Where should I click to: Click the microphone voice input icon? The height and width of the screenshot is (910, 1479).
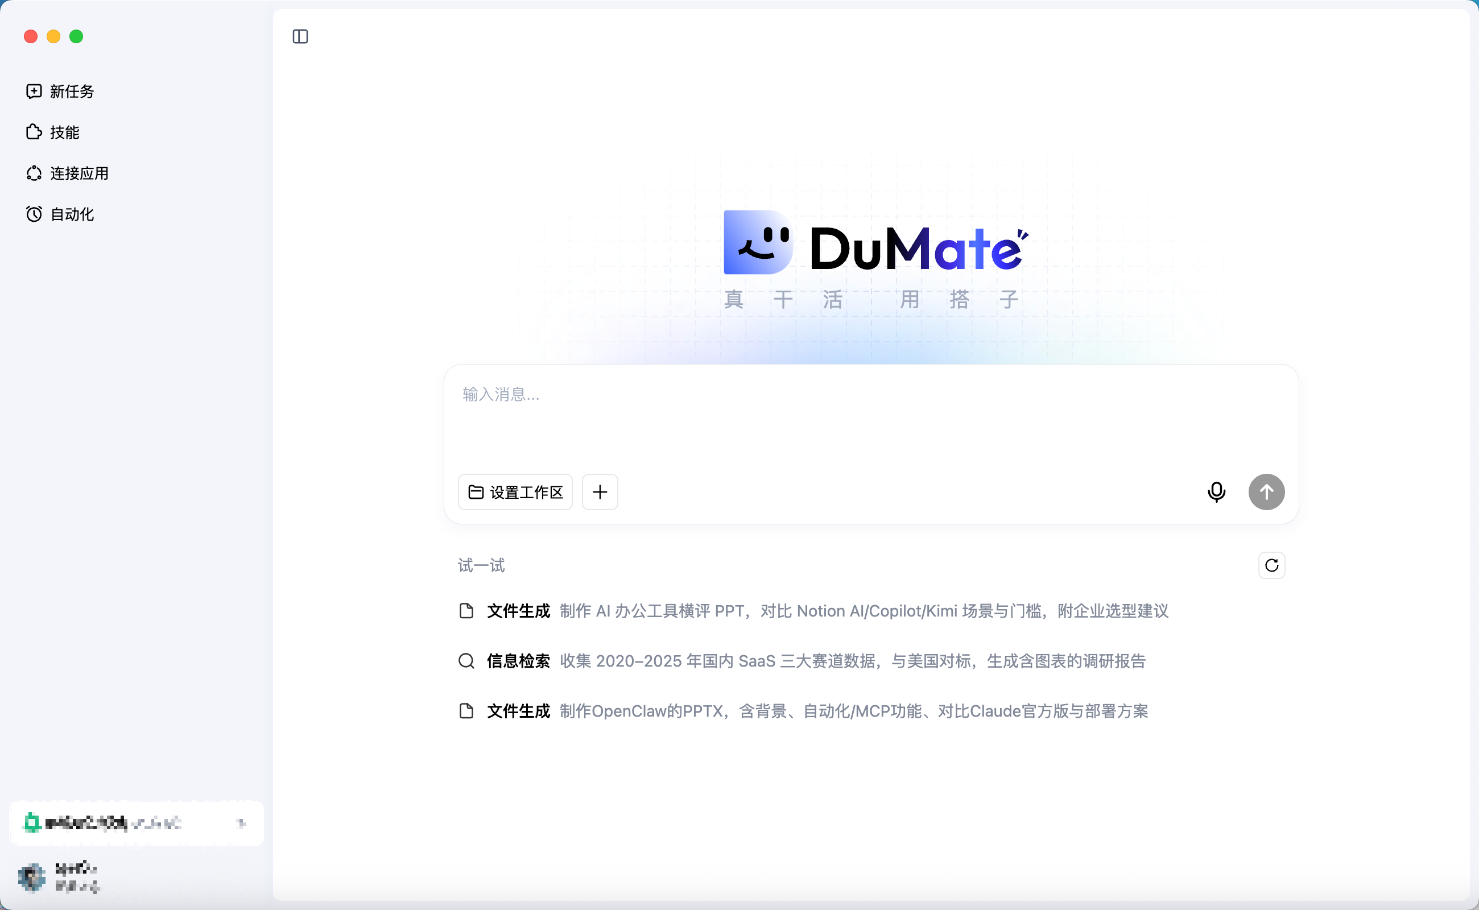pos(1216,493)
